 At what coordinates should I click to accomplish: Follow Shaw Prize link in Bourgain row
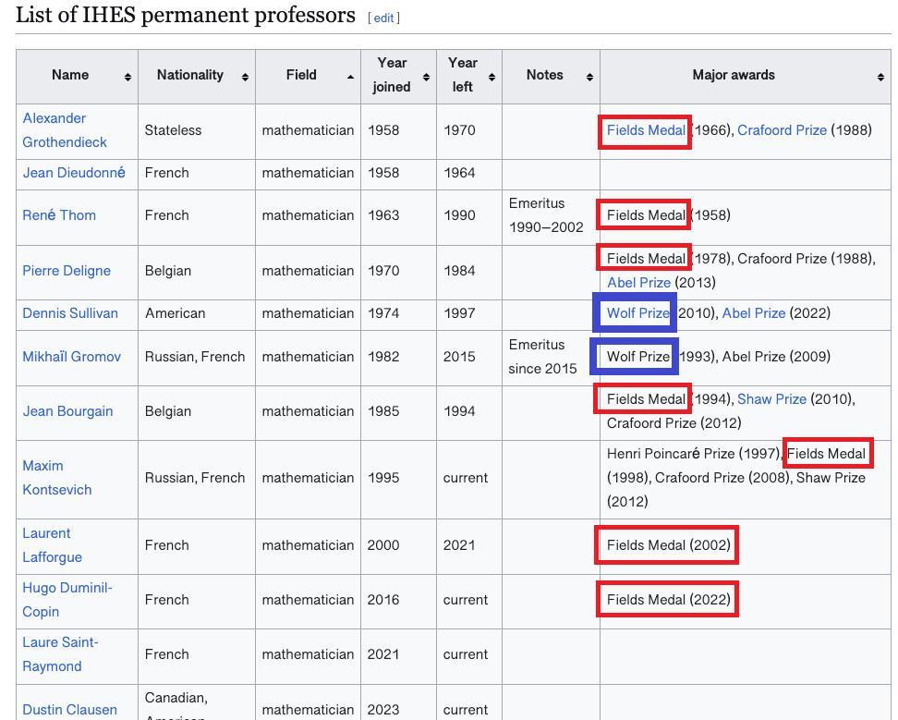point(771,399)
